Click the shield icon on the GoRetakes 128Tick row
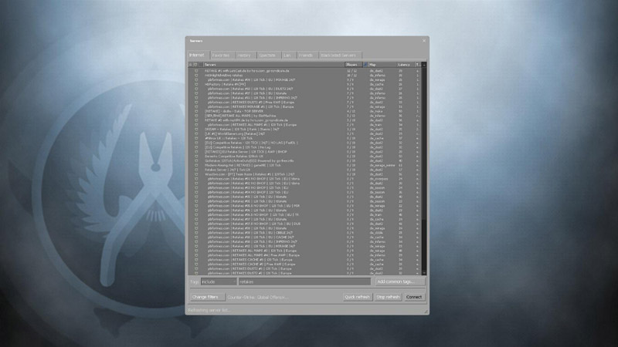Screen dimensions: 618x347 coord(196,161)
